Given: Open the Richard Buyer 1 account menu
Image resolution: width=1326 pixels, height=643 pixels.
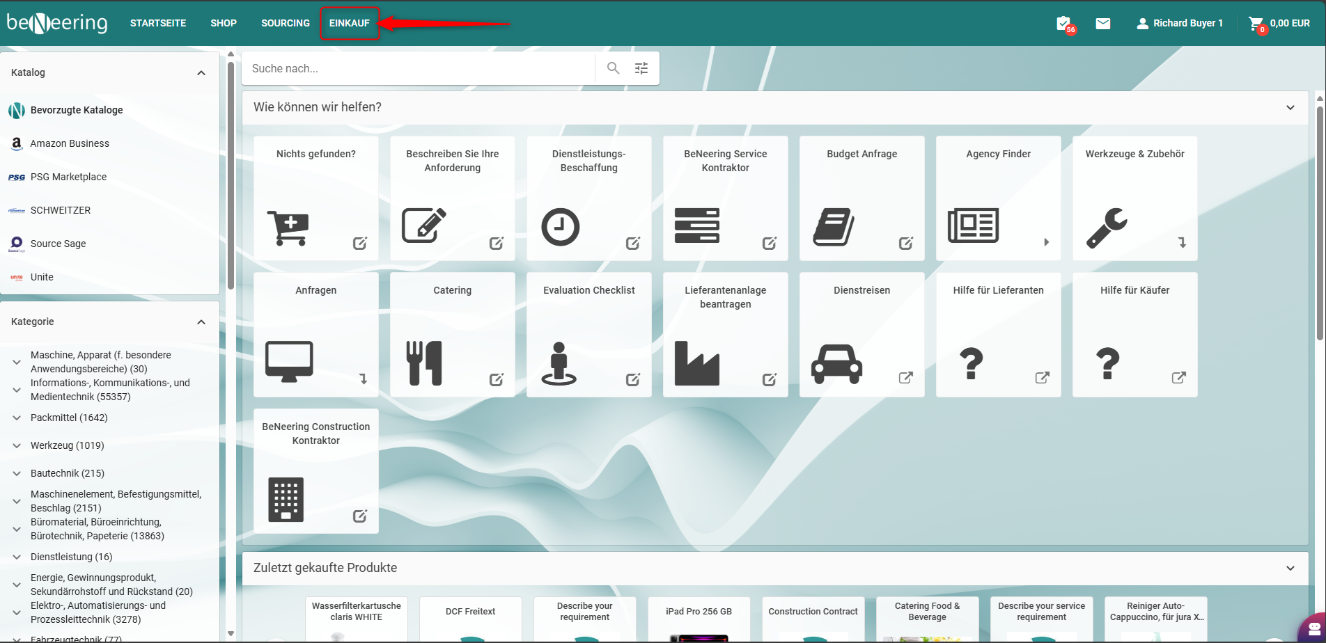Looking at the screenshot, I should pyautogui.click(x=1180, y=23).
